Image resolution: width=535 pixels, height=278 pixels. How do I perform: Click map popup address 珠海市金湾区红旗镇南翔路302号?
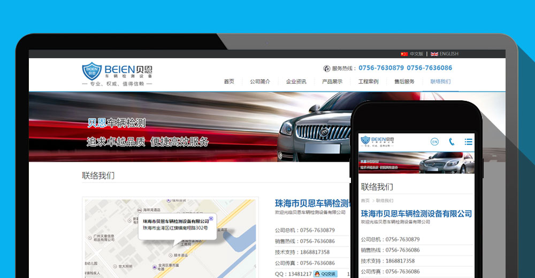175,228
